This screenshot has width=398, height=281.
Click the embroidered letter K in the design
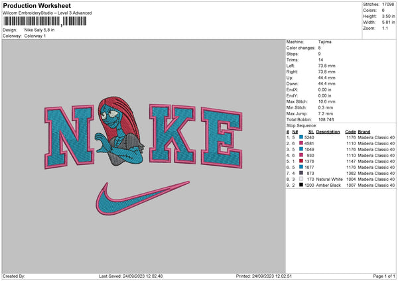172,133
